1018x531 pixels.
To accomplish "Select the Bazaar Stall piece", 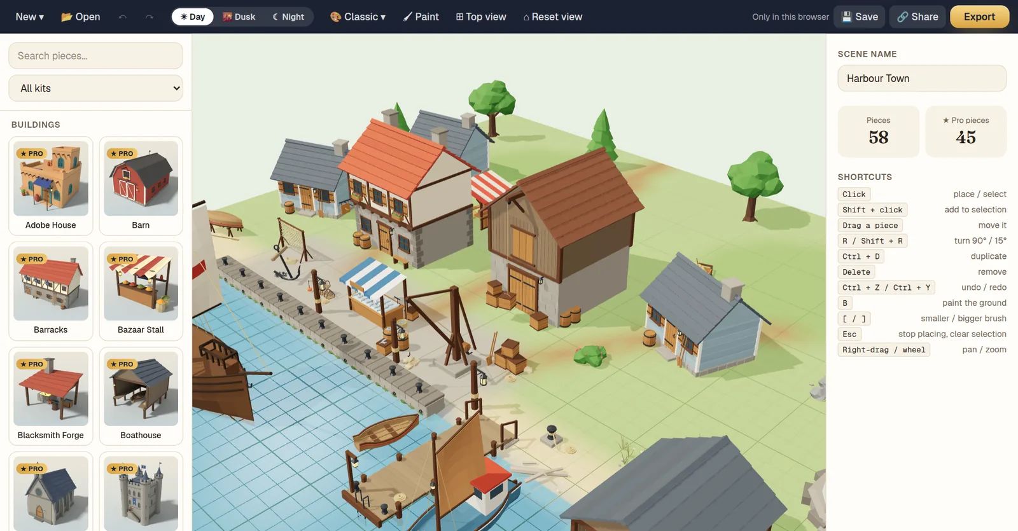I will tap(141, 291).
